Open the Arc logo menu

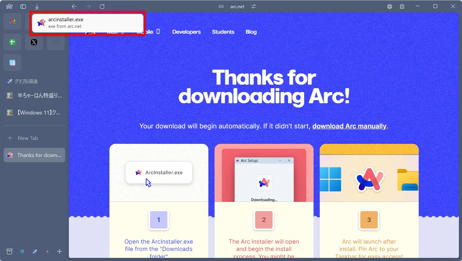click(x=9, y=7)
